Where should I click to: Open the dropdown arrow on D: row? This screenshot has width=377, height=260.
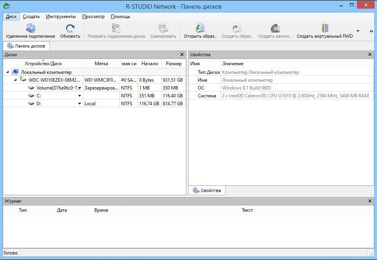coord(79,104)
